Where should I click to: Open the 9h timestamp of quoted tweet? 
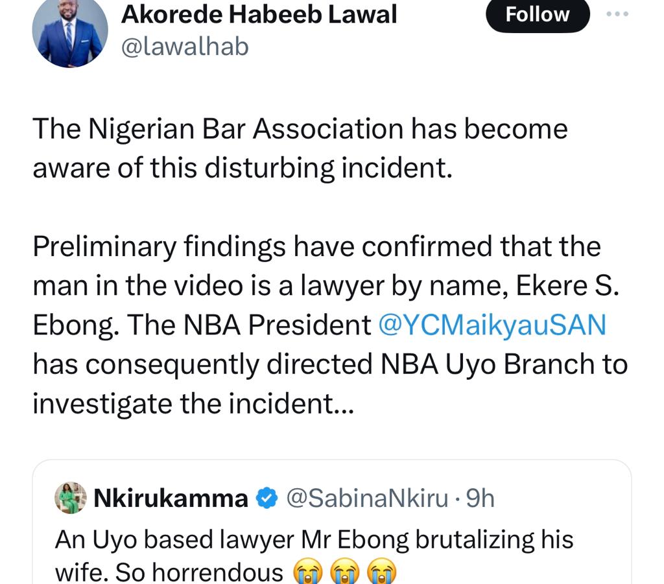tap(480, 498)
